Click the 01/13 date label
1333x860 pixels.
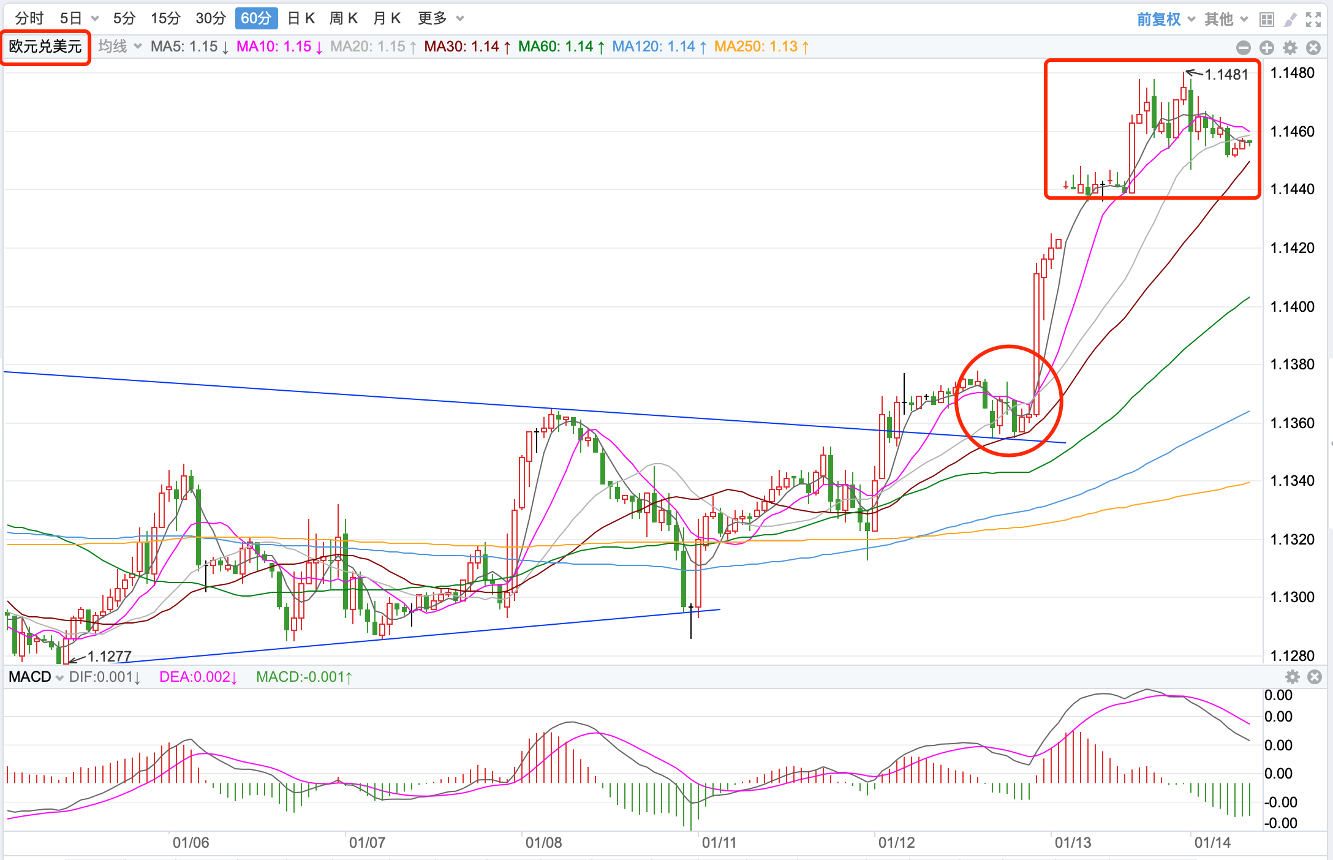(1073, 843)
